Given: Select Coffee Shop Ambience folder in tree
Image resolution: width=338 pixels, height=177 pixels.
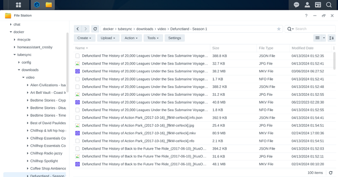Looking at the screenshot, I should [48, 168].
